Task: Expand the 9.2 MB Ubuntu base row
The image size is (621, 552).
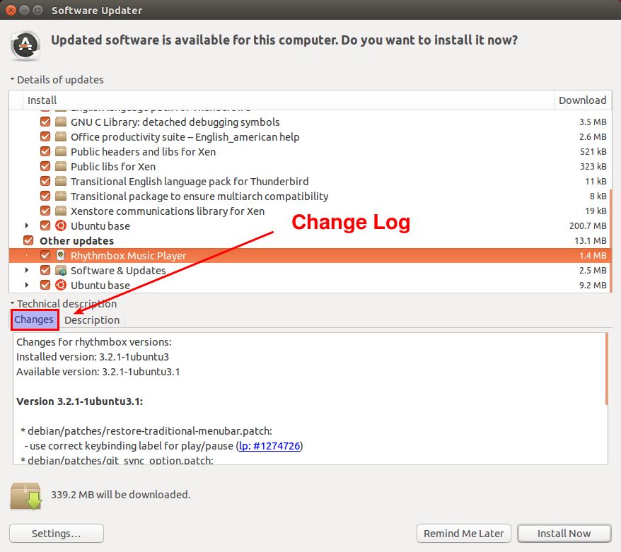Action: tap(27, 285)
